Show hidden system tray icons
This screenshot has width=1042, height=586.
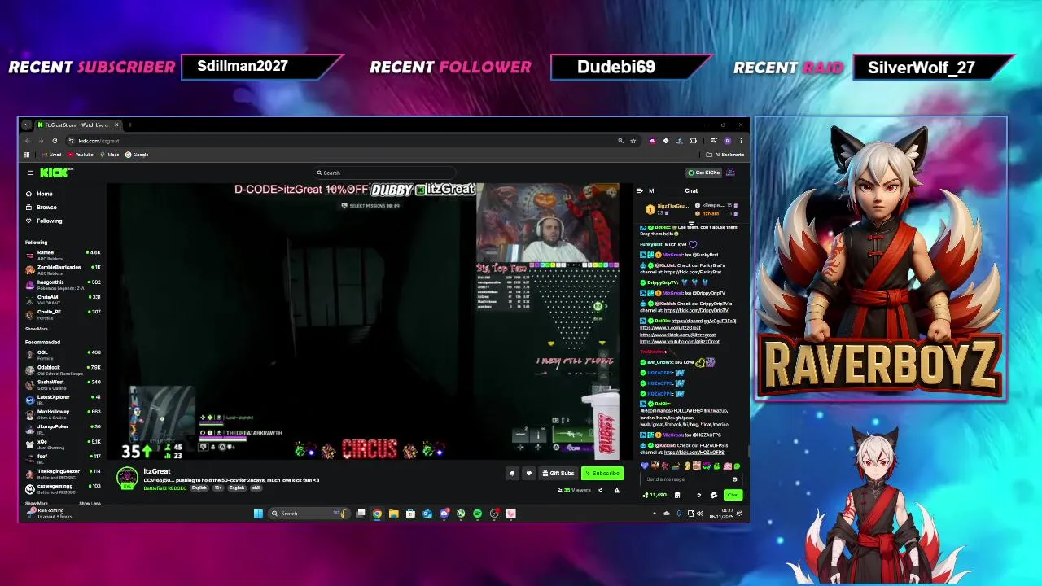click(x=655, y=514)
